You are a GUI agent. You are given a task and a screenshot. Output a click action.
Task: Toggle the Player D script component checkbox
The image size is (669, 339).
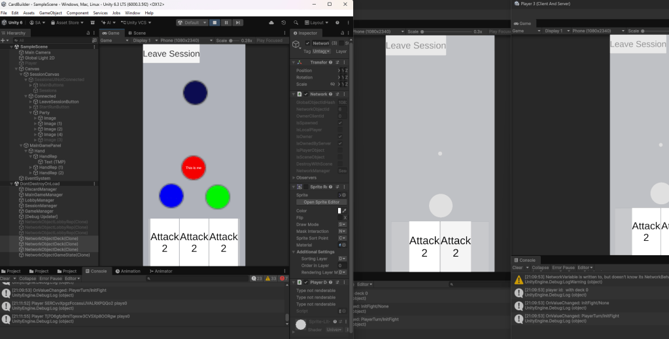(306, 282)
